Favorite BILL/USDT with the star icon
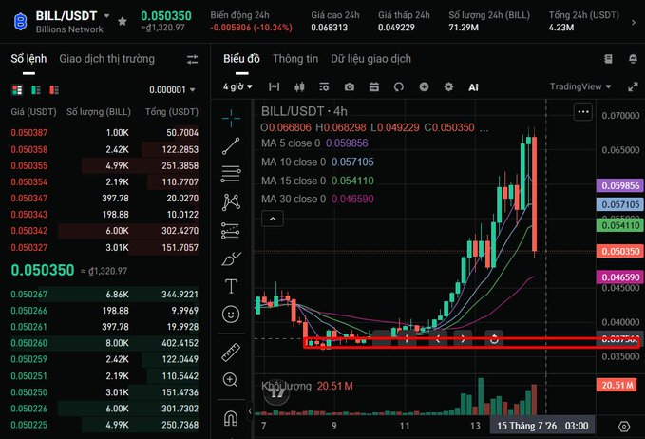This screenshot has height=439, width=645. point(123,21)
